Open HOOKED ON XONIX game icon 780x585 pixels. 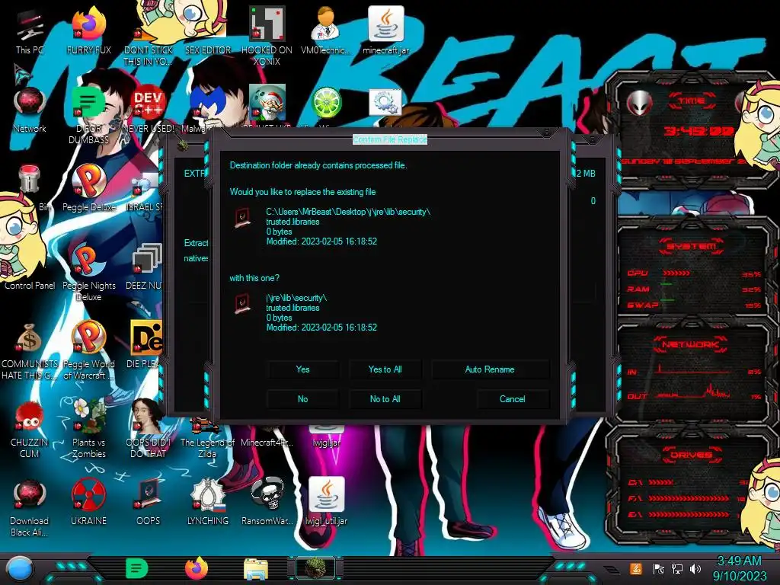(x=267, y=36)
